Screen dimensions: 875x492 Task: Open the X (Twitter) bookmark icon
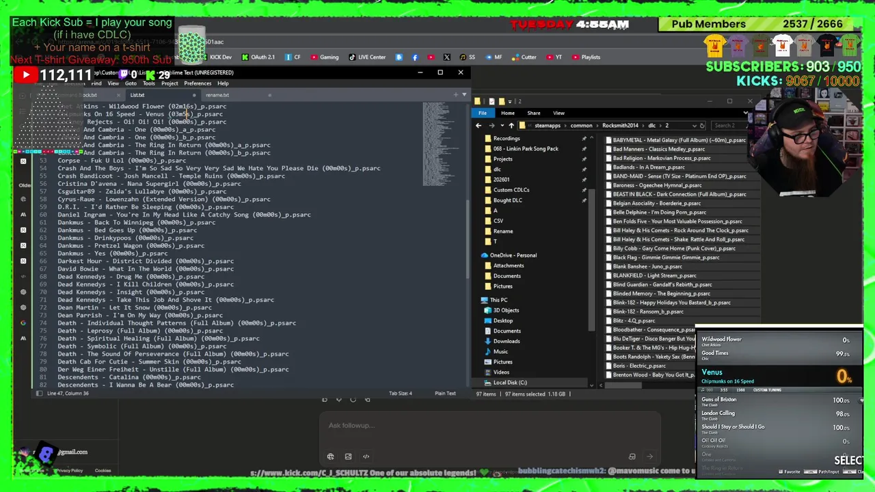pos(447,57)
